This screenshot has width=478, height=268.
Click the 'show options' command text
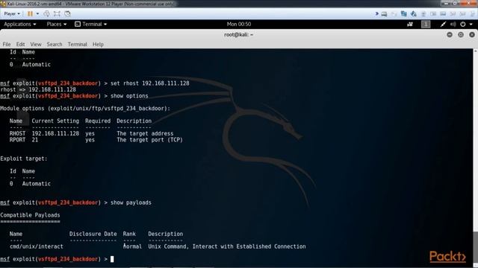[129, 96]
